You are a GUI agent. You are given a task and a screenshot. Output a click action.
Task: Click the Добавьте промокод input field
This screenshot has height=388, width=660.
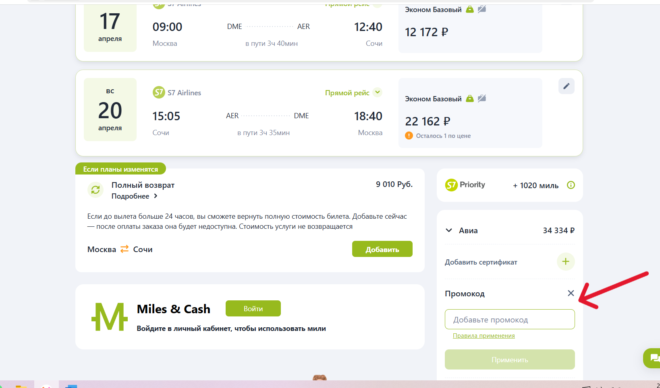pyautogui.click(x=510, y=319)
